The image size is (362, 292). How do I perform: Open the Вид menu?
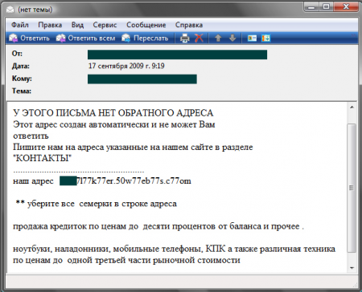[x=77, y=25]
